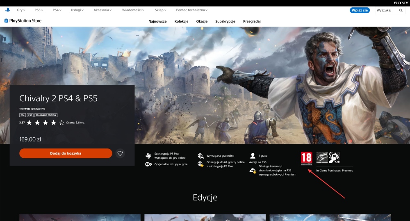Click the In-Game Purchases descriptor icon
This screenshot has height=221, width=410.
point(322,158)
